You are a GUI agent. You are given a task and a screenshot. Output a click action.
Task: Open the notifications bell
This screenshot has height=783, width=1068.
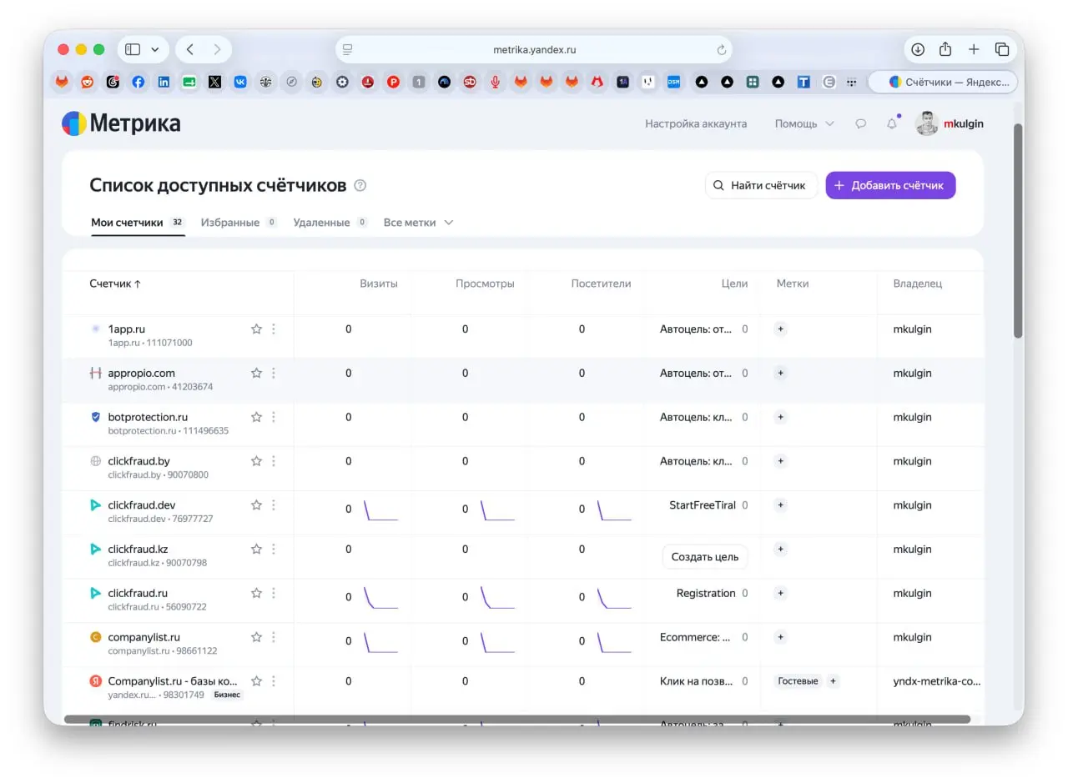pyautogui.click(x=892, y=123)
